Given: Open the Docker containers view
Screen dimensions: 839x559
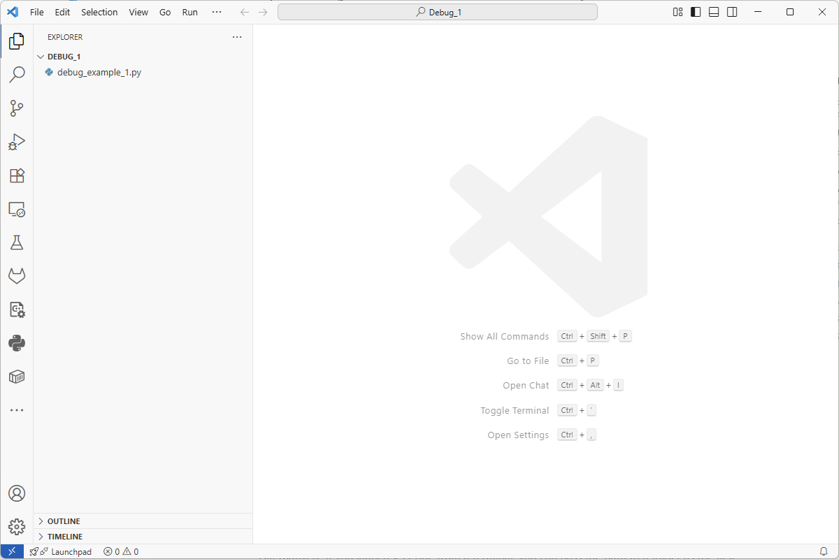Looking at the screenshot, I should tap(17, 377).
